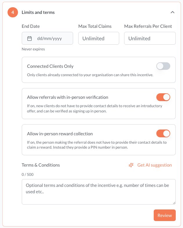Image resolution: width=183 pixels, height=228 pixels.
Task: Click the Review button
Action: tap(165, 215)
